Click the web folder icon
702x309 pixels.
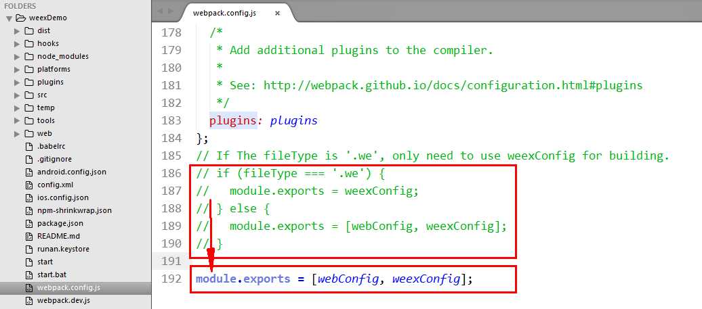tap(29, 133)
